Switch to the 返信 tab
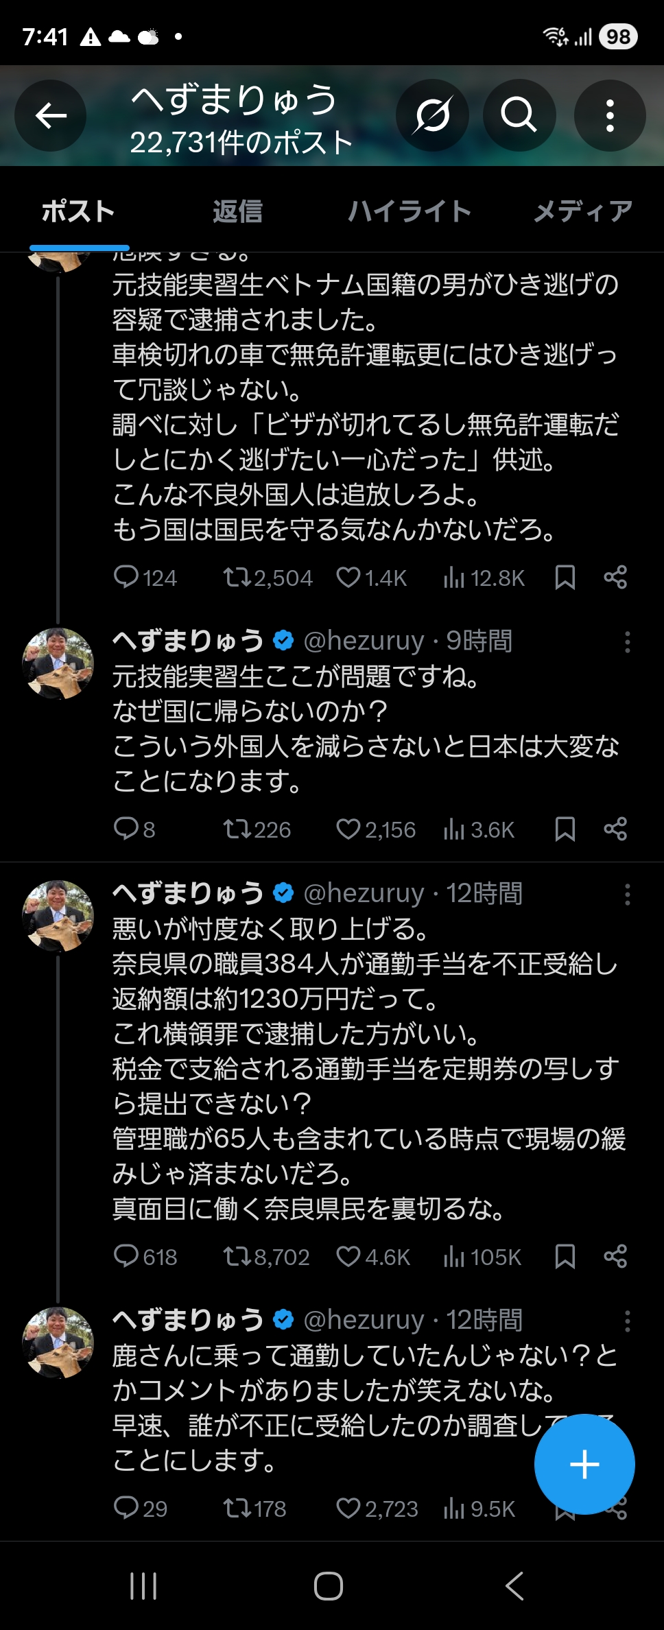664x1630 pixels. [237, 211]
